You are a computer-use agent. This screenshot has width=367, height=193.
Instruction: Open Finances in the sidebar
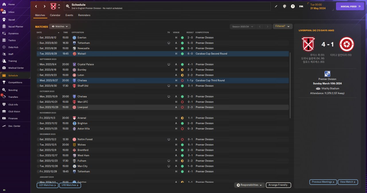tap(15, 118)
